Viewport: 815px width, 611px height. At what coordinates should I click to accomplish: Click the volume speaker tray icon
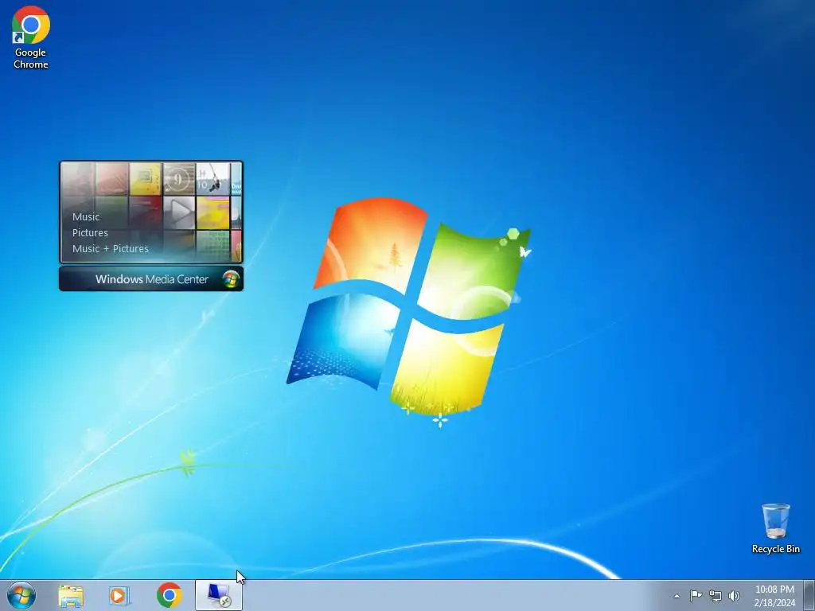[x=734, y=596]
